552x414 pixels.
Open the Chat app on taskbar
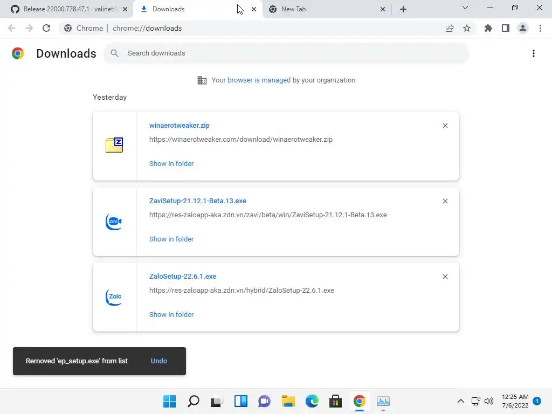264,401
